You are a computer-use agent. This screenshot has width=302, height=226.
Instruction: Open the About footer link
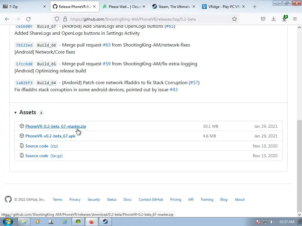coord(239,200)
